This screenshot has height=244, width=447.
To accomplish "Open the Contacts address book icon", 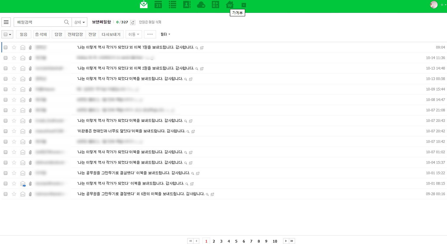I will [186, 5].
